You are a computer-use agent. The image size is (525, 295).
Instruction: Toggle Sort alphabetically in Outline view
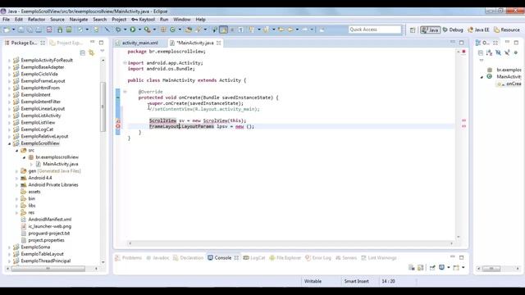pos(489,52)
